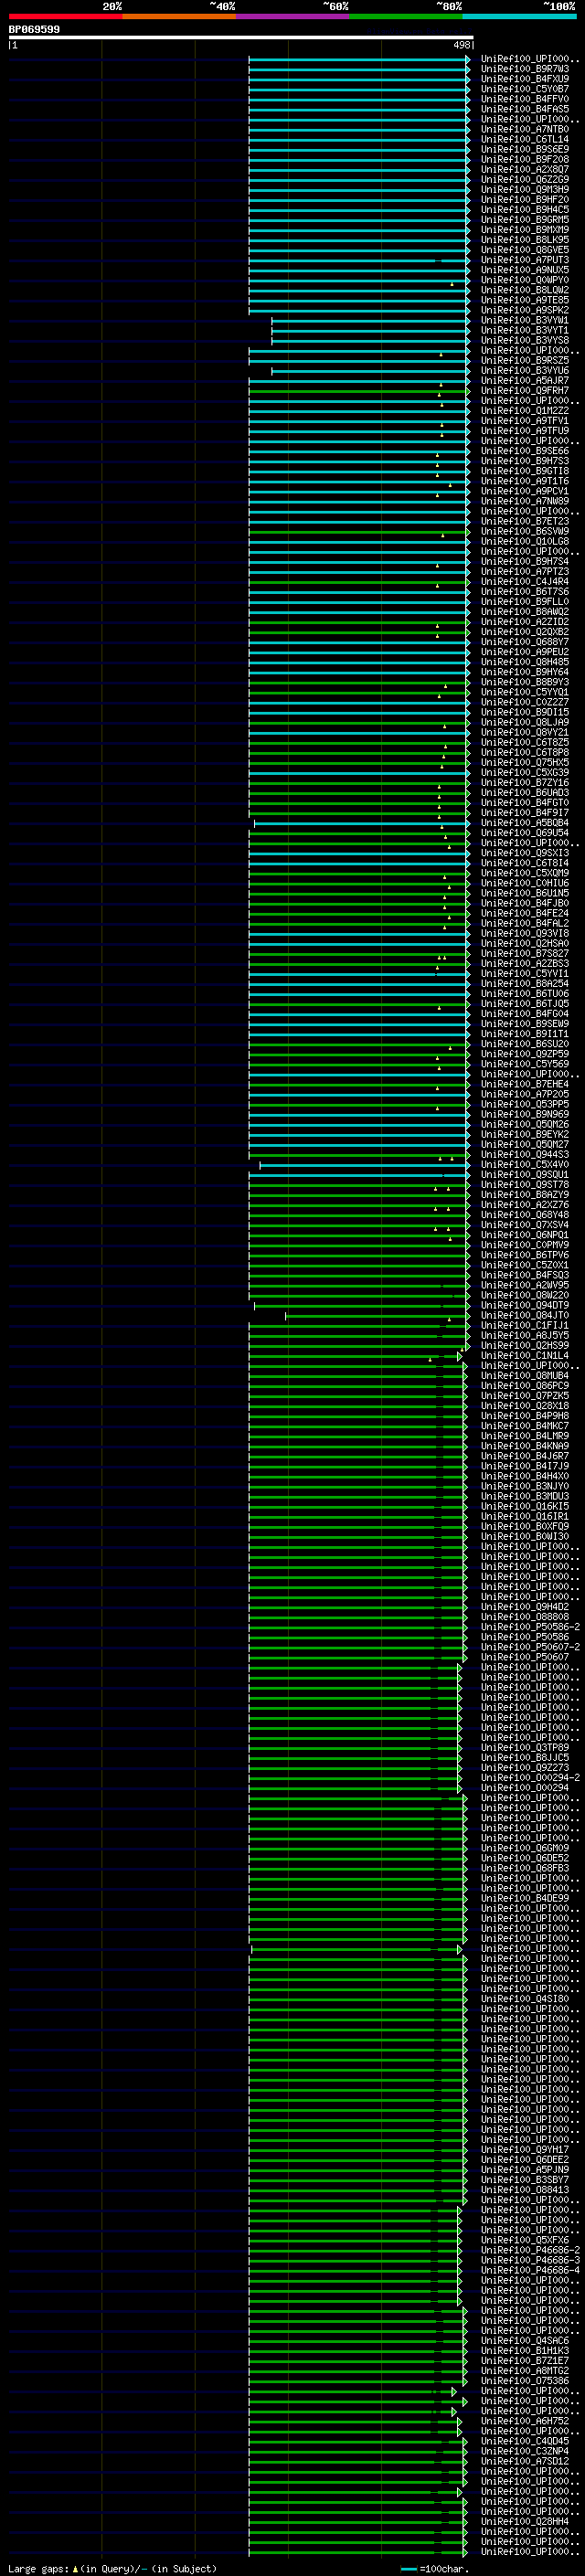Click the UniRef100_A7PUT3 hit label

click(525, 260)
